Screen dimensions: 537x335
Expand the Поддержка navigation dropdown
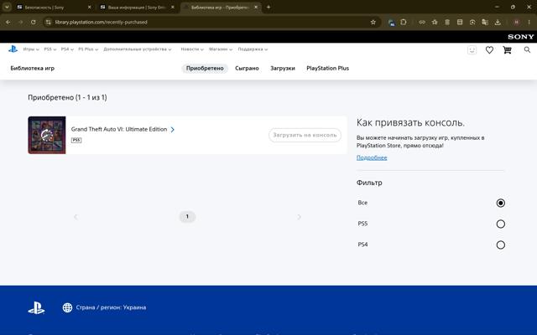point(253,49)
